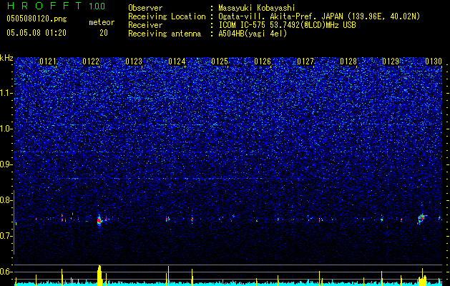
Task: Click the meteor count label
Action: click(x=102, y=22)
